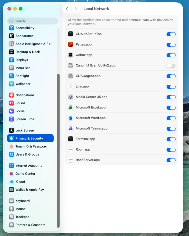Click the Screen Time hourglass icon
This screenshot has width=189, height=236.
(x=11, y=119)
